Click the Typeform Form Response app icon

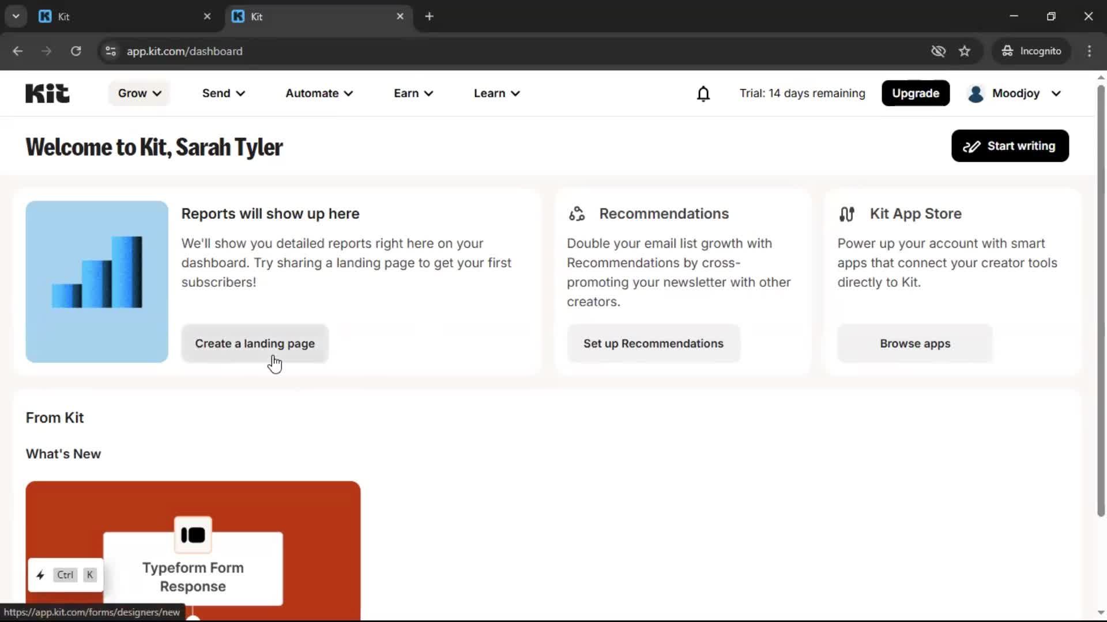click(193, 535)
